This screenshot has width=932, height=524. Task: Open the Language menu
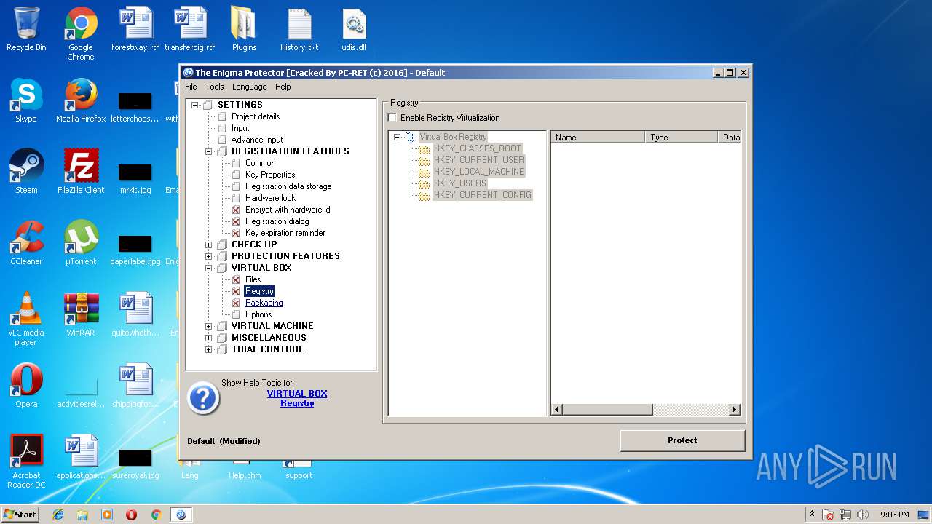point(249,87)
